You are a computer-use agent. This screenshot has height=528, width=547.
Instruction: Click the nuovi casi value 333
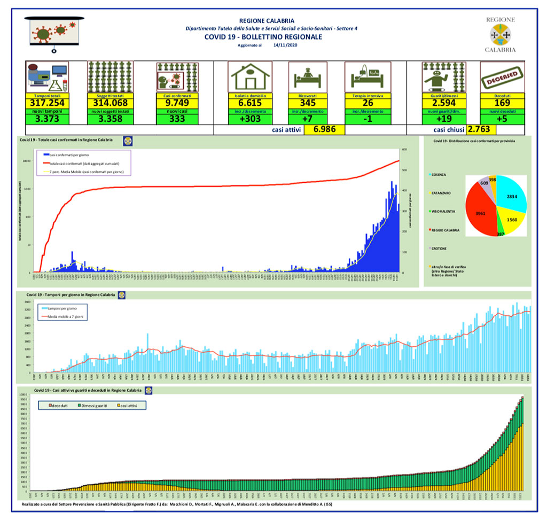[177, 119]
